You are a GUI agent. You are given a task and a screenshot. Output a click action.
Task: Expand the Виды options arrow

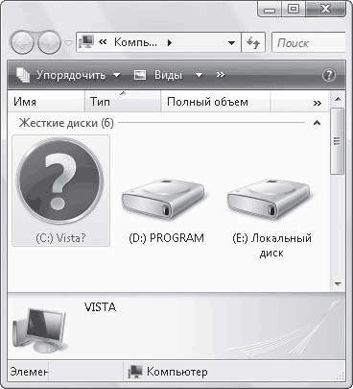tap(199, 75)
